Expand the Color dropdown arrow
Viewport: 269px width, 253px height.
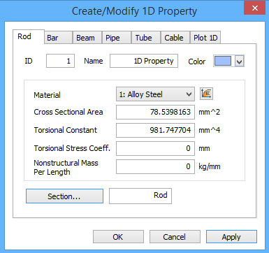click(240, 62)
